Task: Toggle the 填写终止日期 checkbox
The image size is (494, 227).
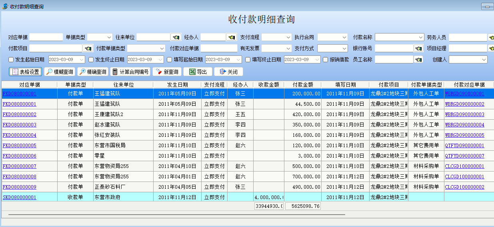Action: (x=248, y=59)
